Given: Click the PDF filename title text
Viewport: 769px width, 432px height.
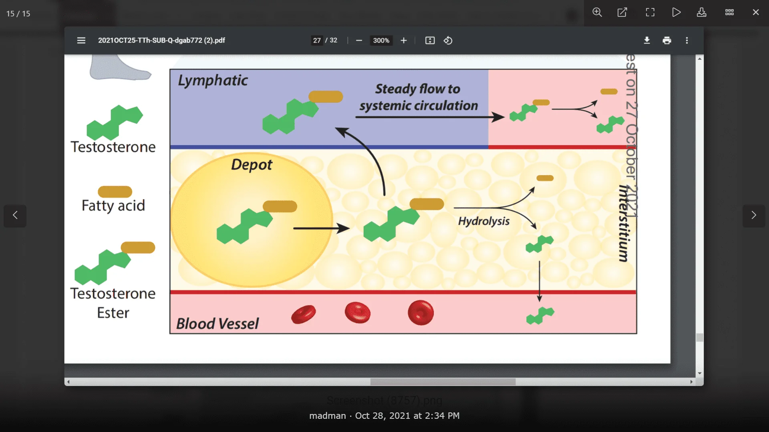Looking at the screenshot, I should [x=161, y=40].
